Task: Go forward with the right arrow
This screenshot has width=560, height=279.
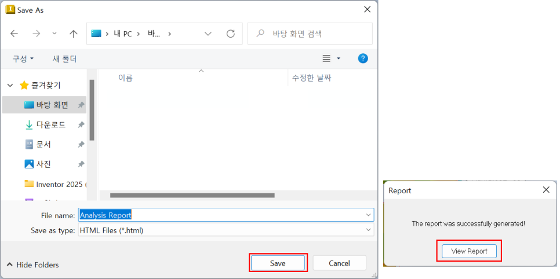Action: pyautogui.click(x=36, y=34)
